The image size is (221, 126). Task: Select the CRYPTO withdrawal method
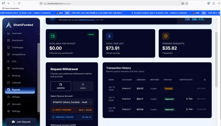coord(61,86)
